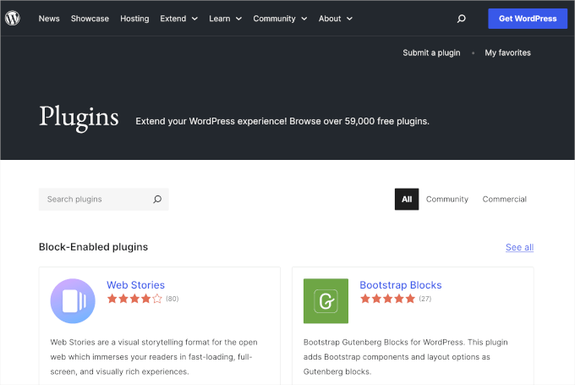Open the Bootstrap Blocks plugin title link

coord(401,285)
